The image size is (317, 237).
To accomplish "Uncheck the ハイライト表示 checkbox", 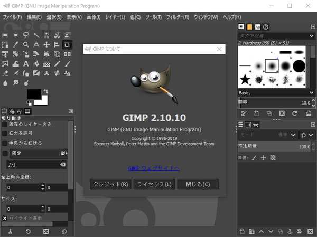I will click(x=5, y=218).
